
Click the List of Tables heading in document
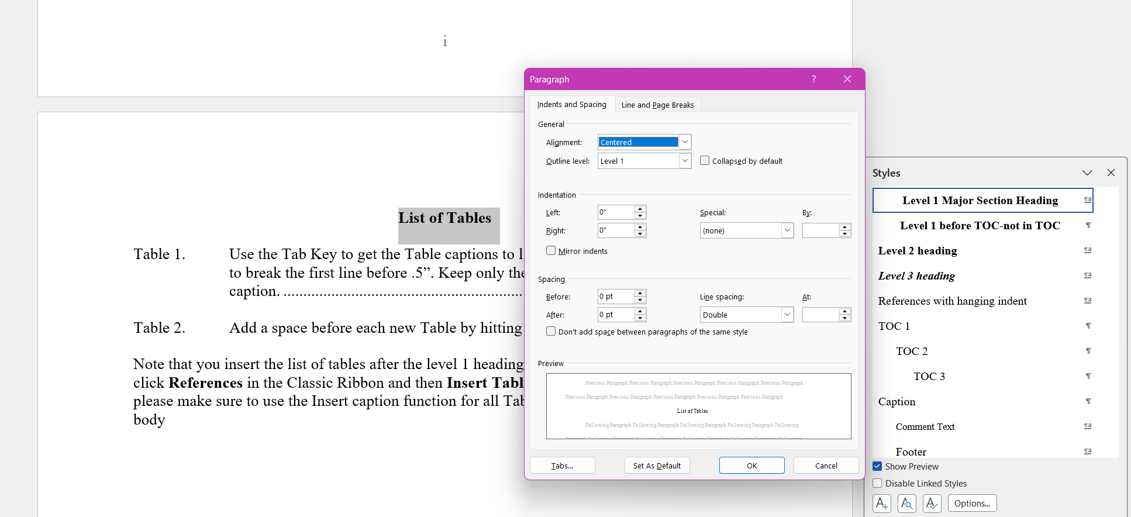445,218
